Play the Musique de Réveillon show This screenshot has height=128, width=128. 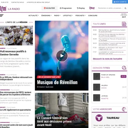[62, 56]
